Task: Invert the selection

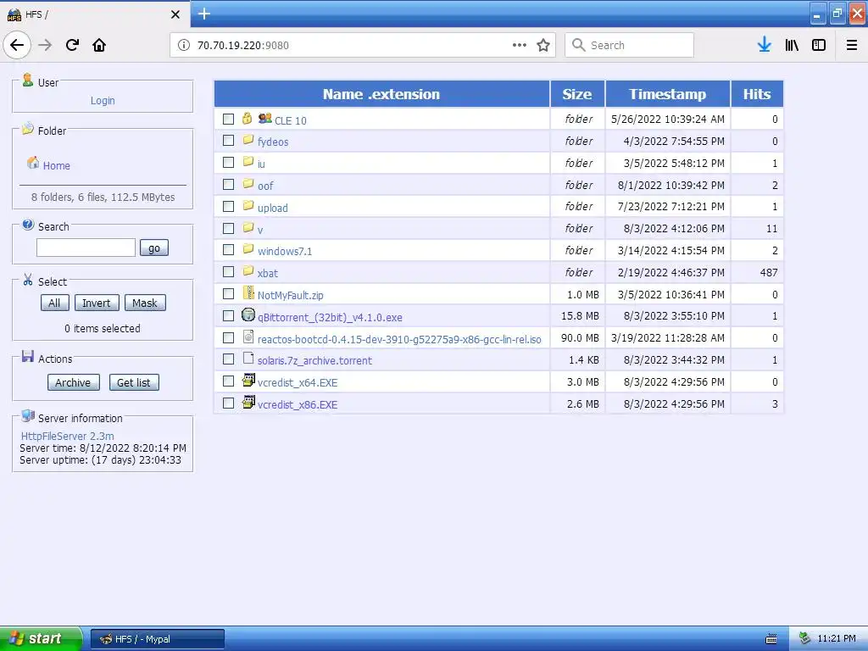Action: tap(97, 303)
